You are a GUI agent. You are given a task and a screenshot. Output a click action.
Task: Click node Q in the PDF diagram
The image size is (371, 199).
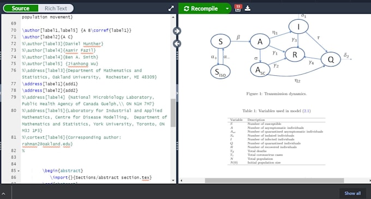(x=331, y=59)
